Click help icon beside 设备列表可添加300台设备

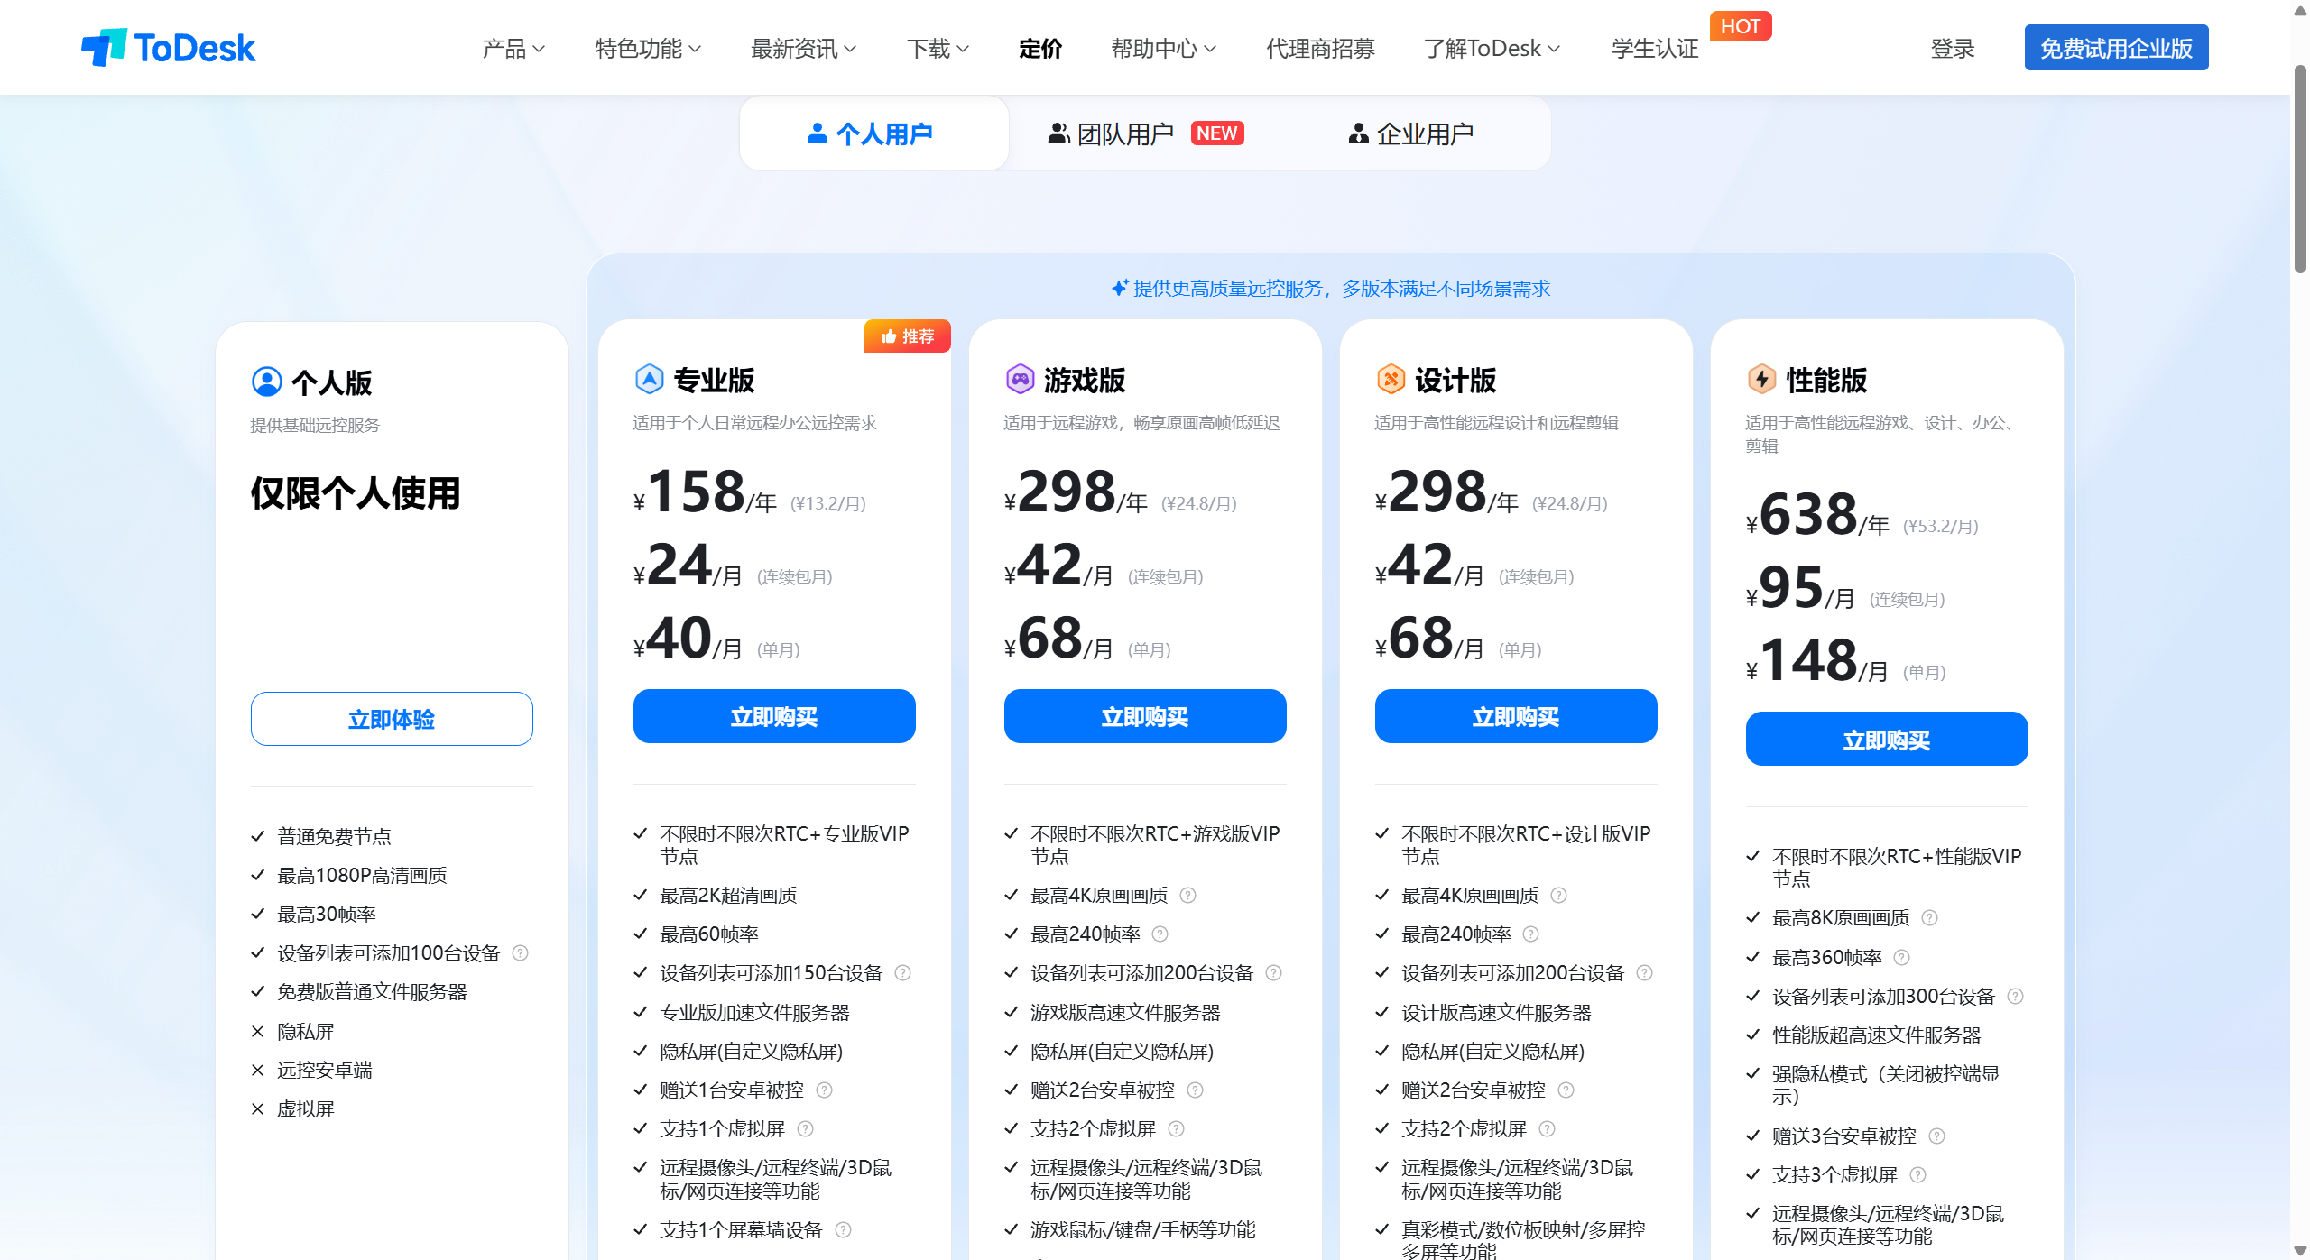[2015, 996]
